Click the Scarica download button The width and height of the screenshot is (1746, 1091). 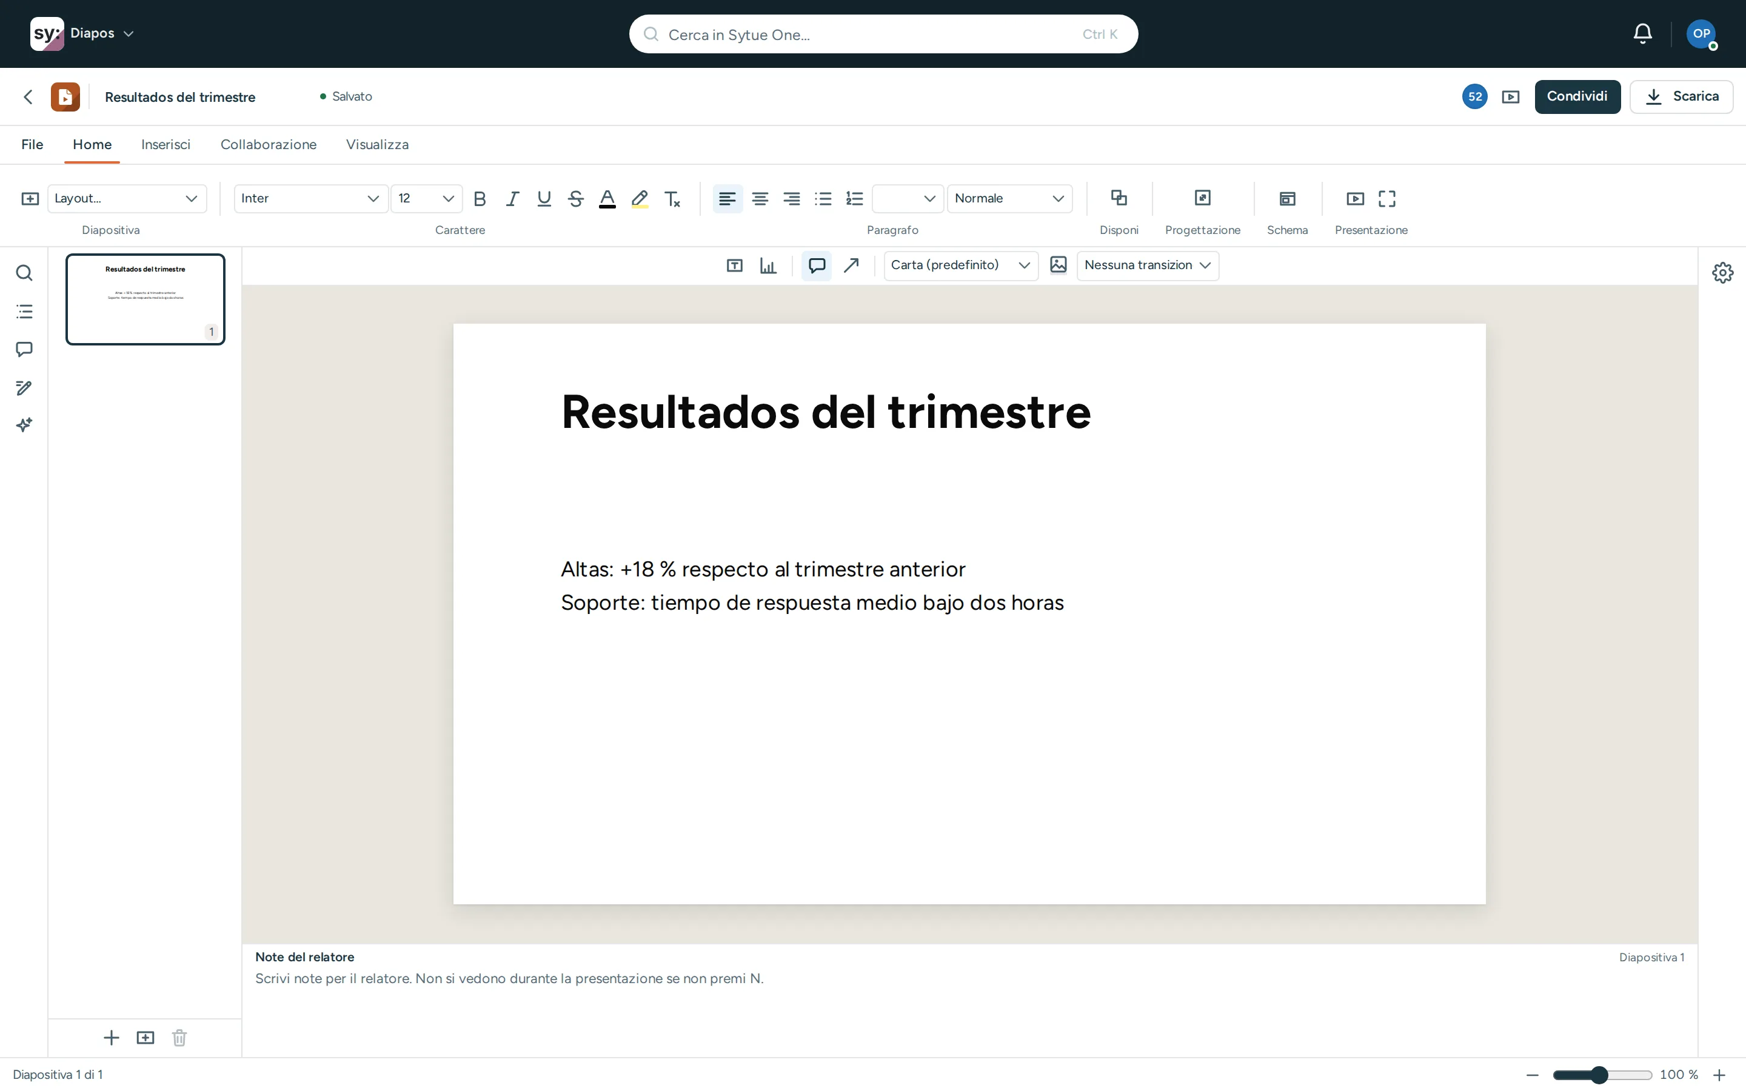[1681, 97]
